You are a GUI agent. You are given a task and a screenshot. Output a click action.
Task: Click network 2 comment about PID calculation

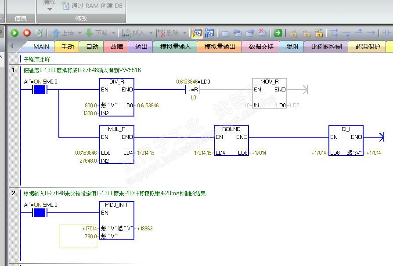point(115,193)
